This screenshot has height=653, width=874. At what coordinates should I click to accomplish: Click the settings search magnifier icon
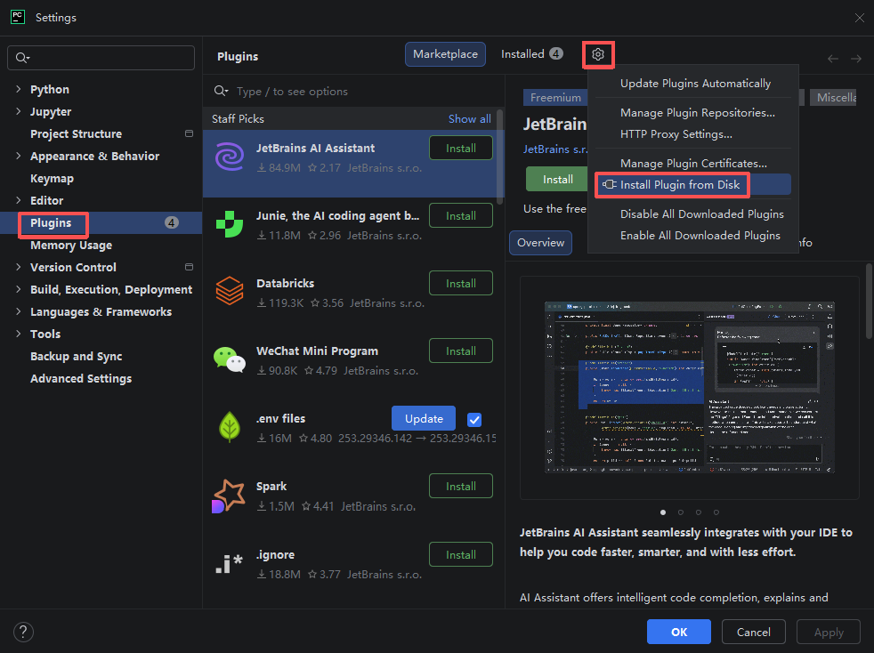point(22,58)
